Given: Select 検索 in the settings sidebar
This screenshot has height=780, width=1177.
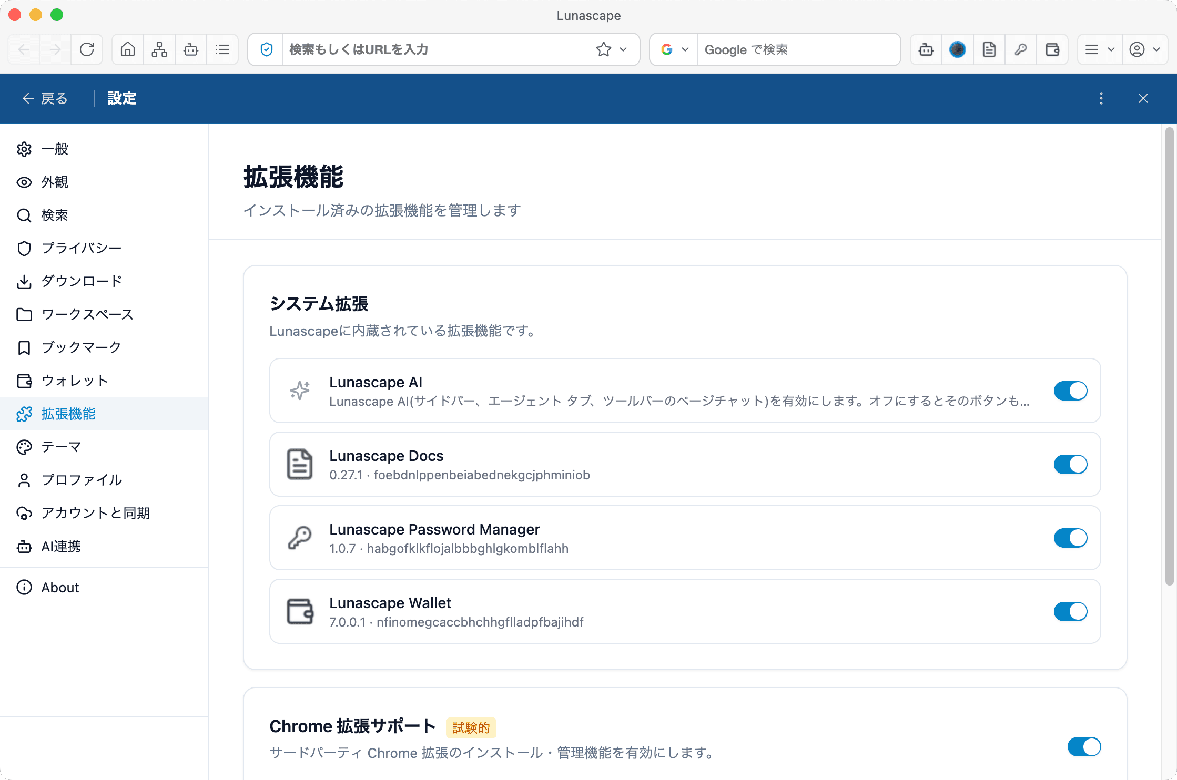Looking at the screenshot, I should 104,215.
